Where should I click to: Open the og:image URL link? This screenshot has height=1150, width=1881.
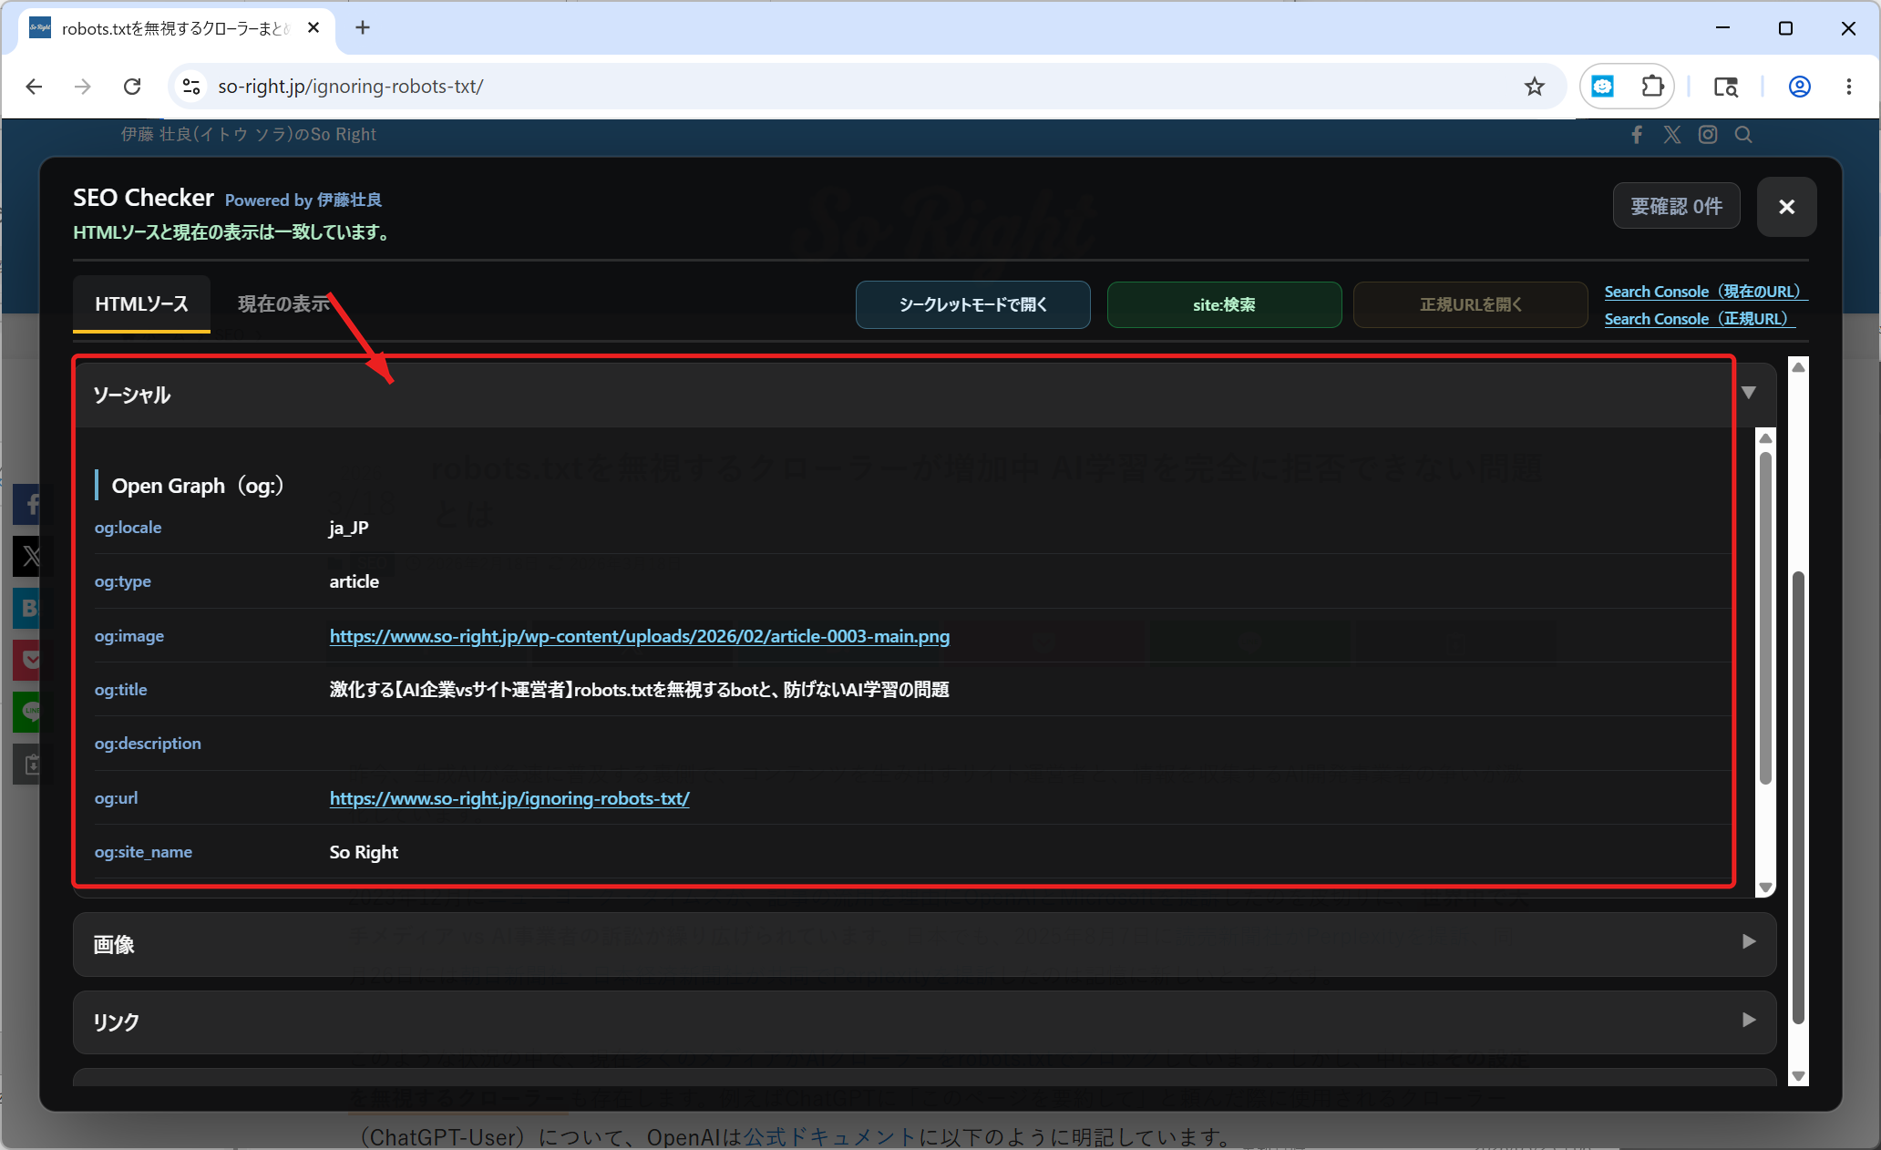click(639, 636)
